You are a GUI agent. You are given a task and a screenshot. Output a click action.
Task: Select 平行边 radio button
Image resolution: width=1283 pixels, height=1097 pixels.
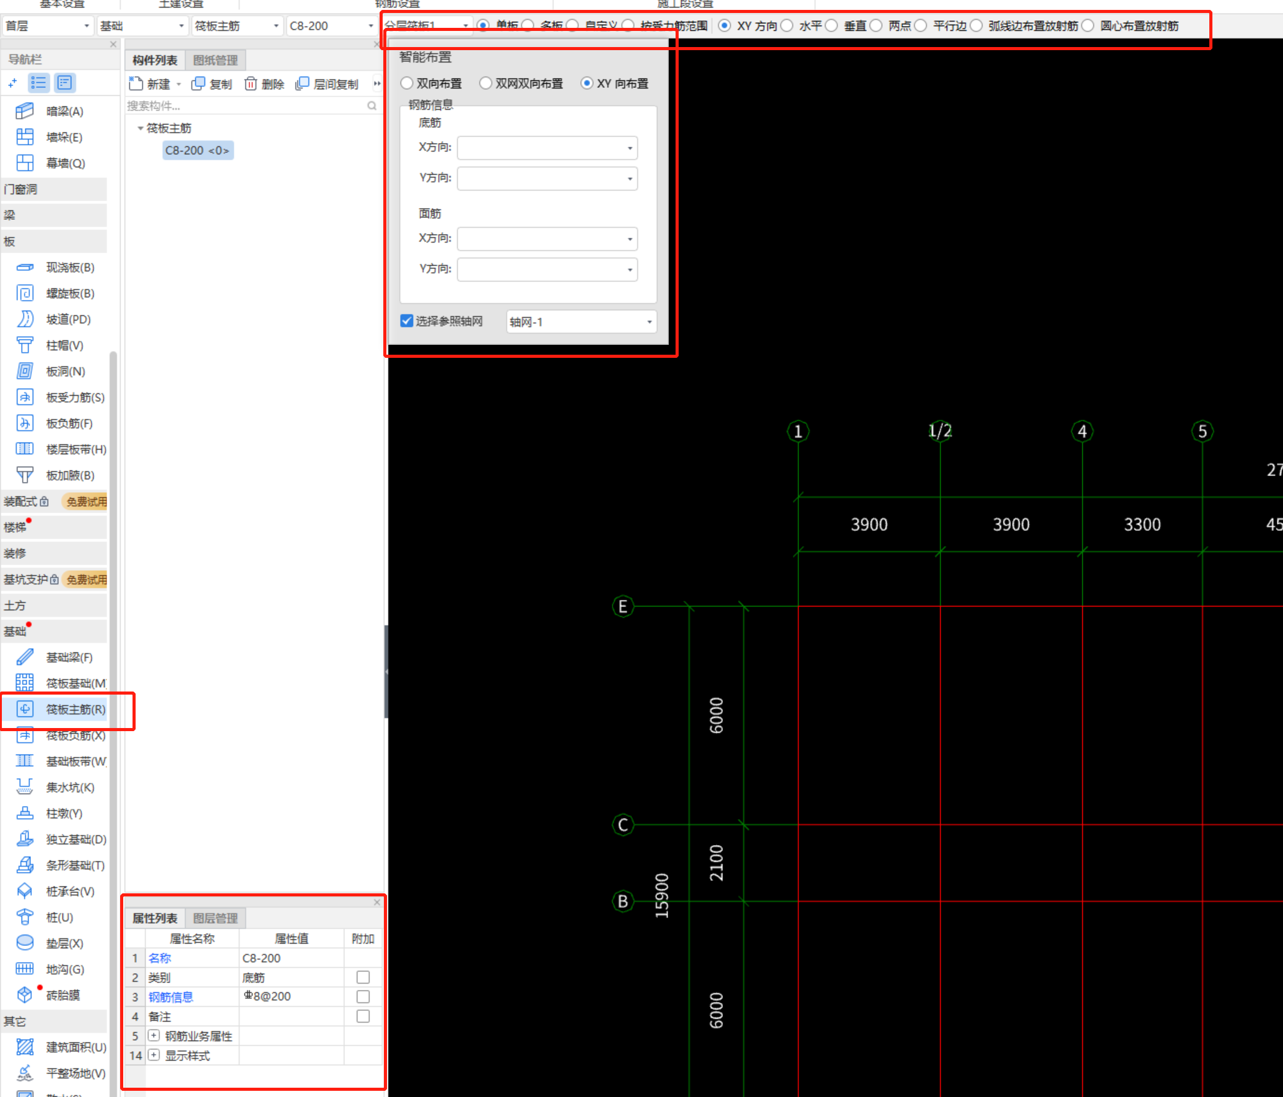coord(921,26)
